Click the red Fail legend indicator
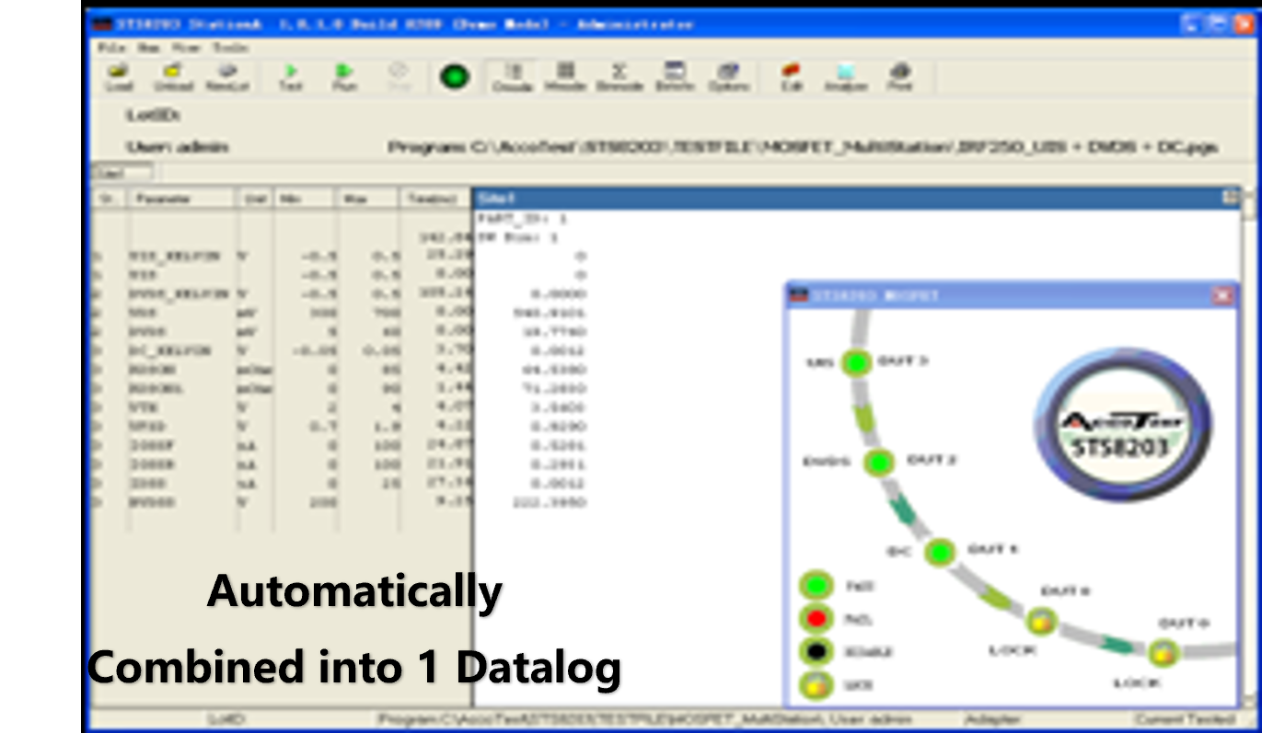 coord(816,618)
